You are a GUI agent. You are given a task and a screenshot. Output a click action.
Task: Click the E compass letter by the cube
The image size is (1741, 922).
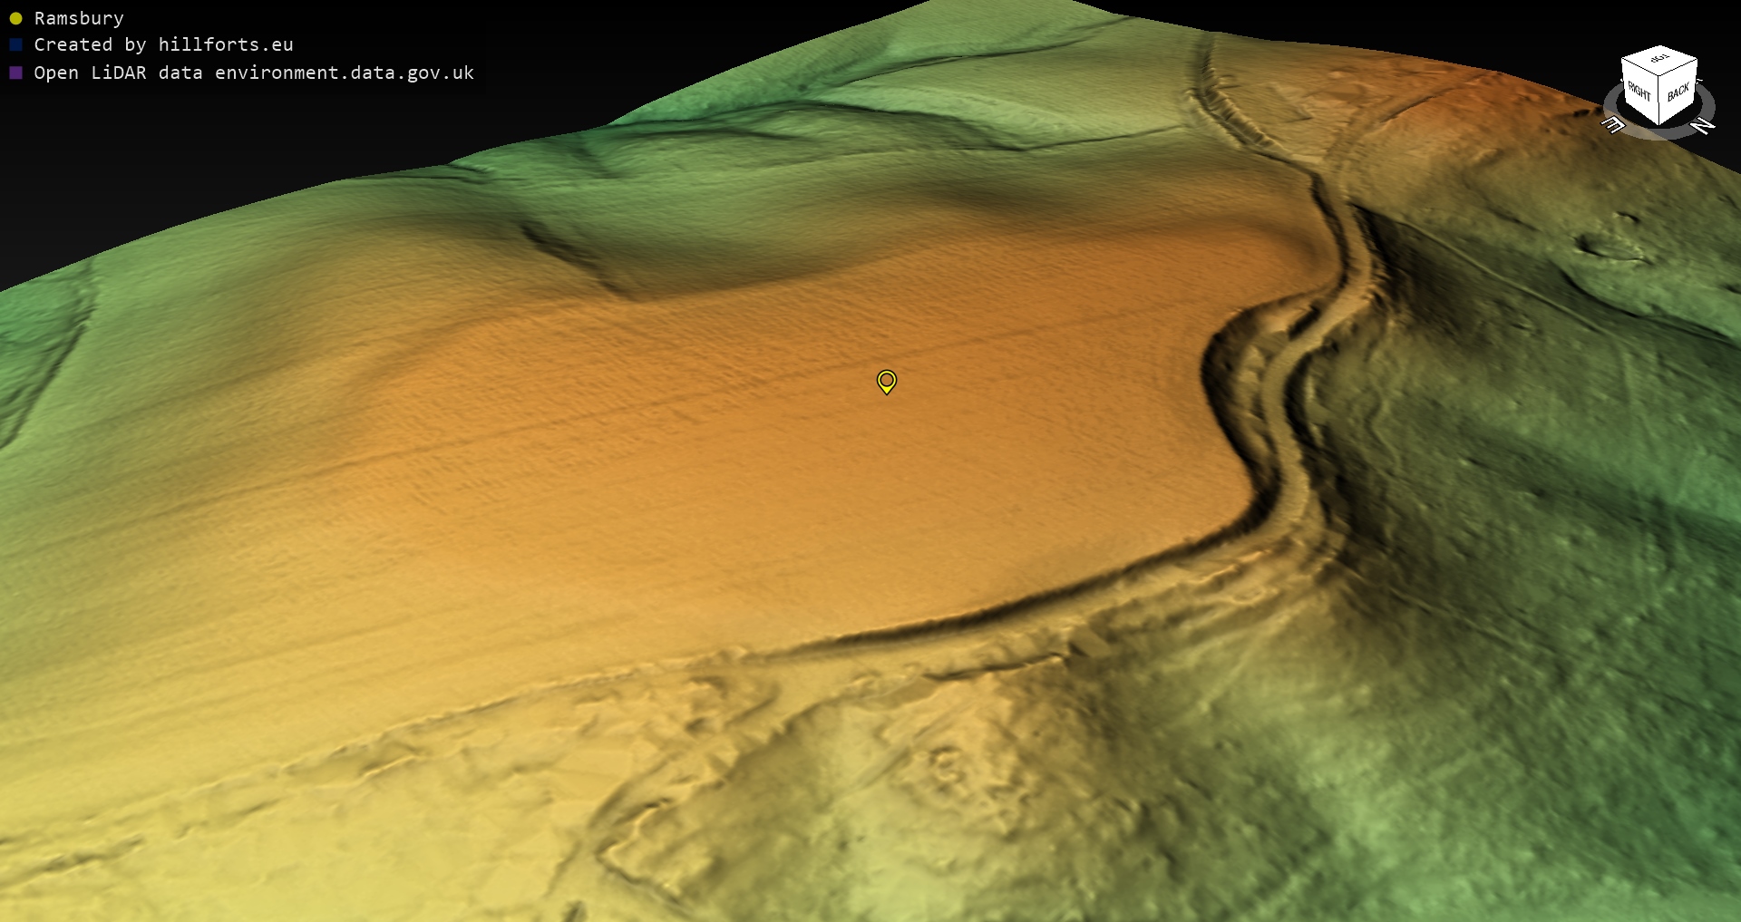1614,125
